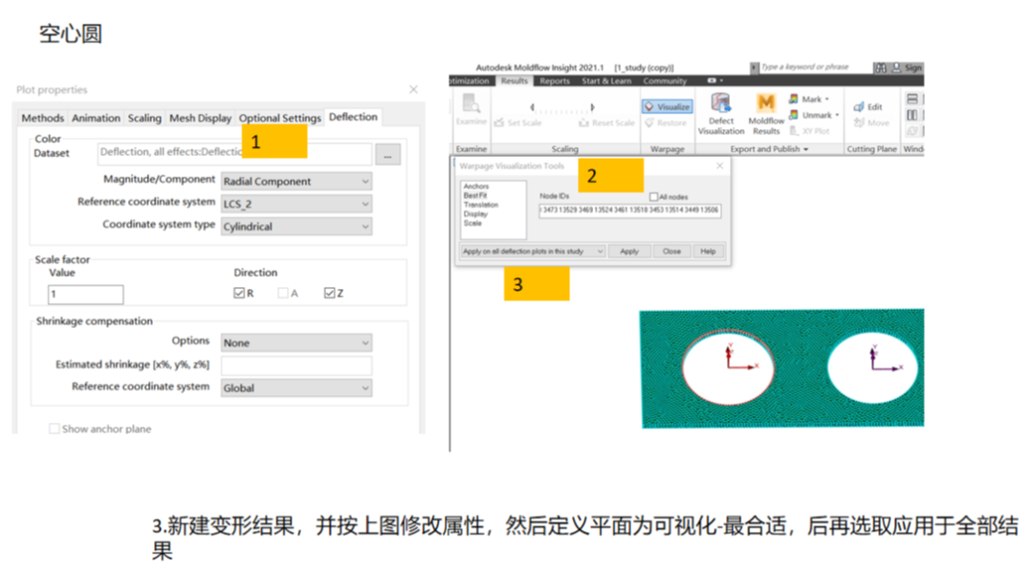Open the Magnitude/Component dropdown

297,181
